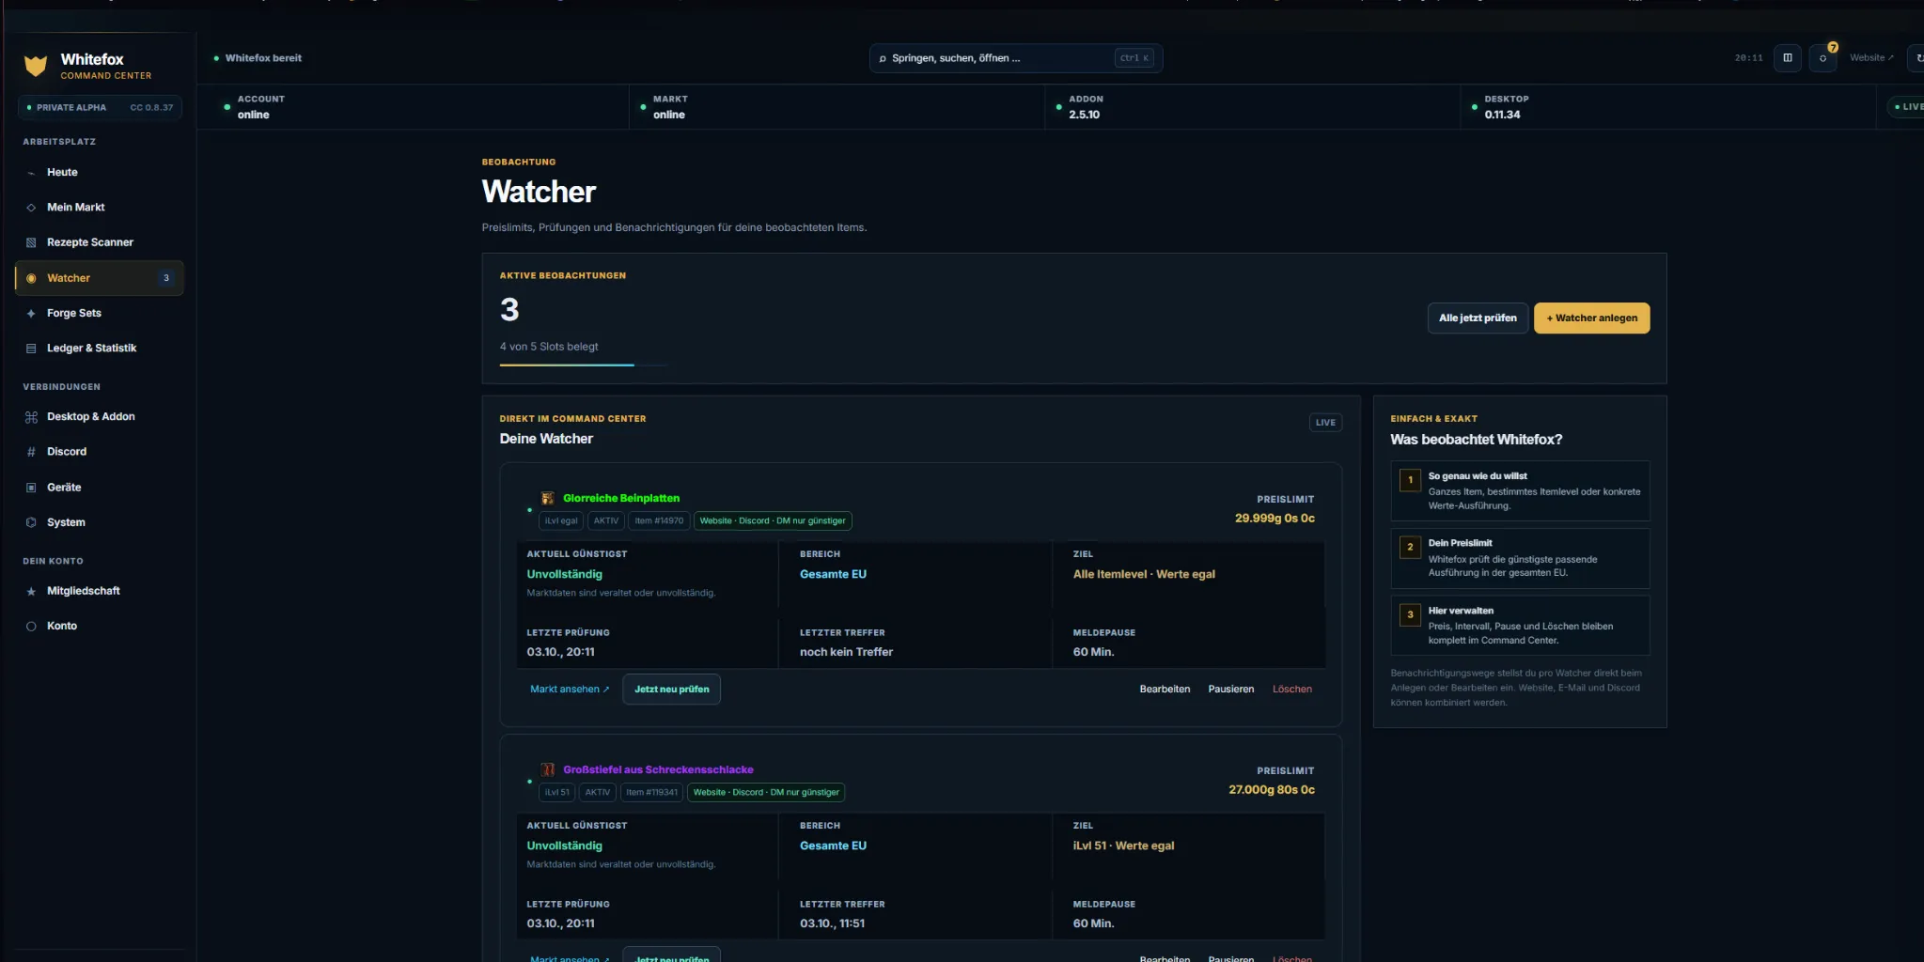Click Löschen on Glorreiche Beinplatten watcher
The image size is (1924, 962).
tap(1291, 690)
